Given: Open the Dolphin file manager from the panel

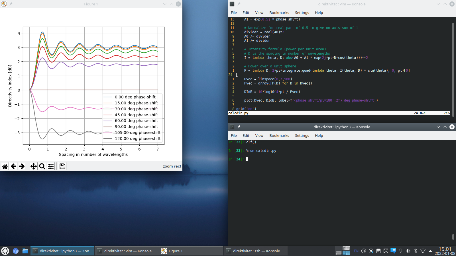Looking at the screenshot, I should coord(25,251).
